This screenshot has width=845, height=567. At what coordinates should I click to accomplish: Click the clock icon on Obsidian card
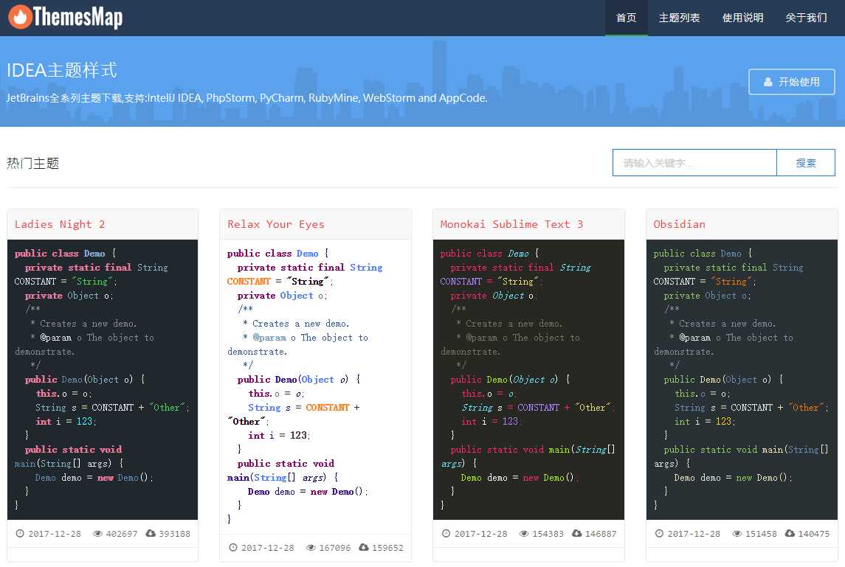click(659, 534)
